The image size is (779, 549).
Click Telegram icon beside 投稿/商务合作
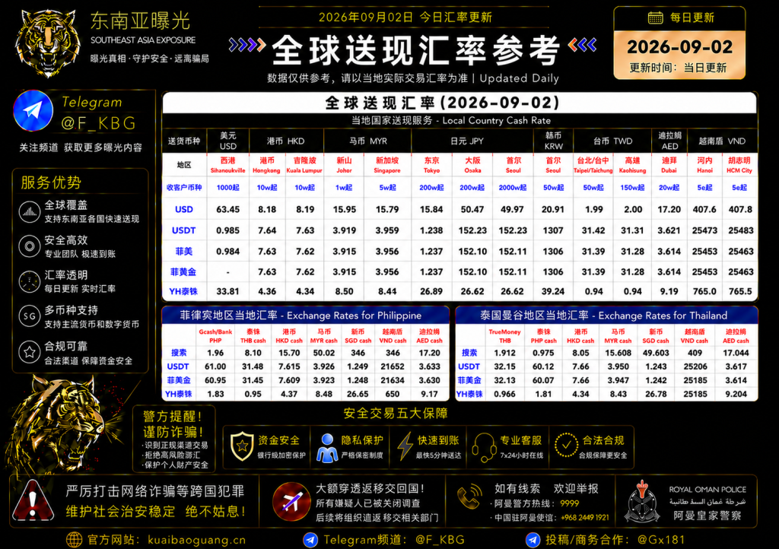coord(533,540)
